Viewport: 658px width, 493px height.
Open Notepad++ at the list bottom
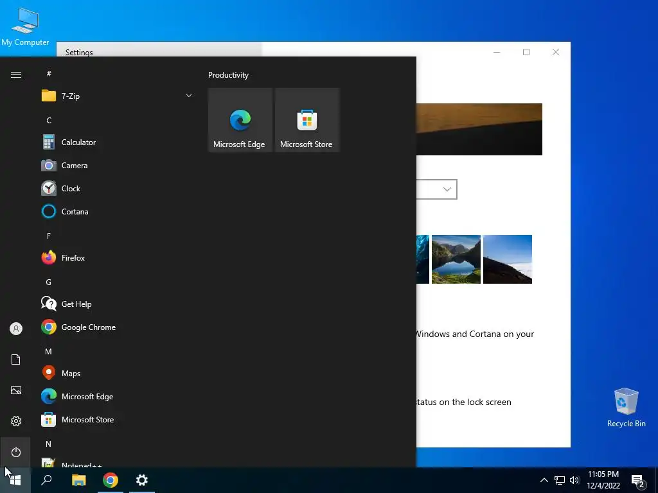click(x=118, y=463)
